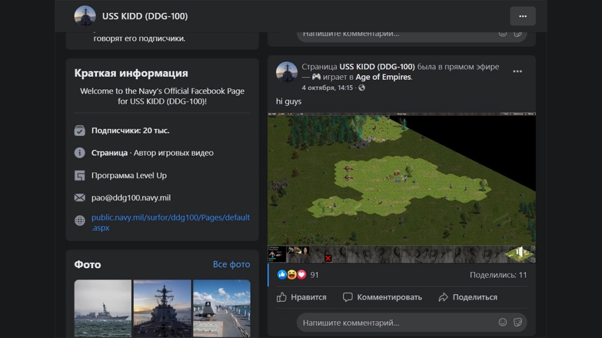Open the page options three-dot menu in header
602x338 pixels.
[523, 16]
